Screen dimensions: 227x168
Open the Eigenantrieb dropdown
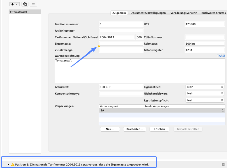[205, 87]
